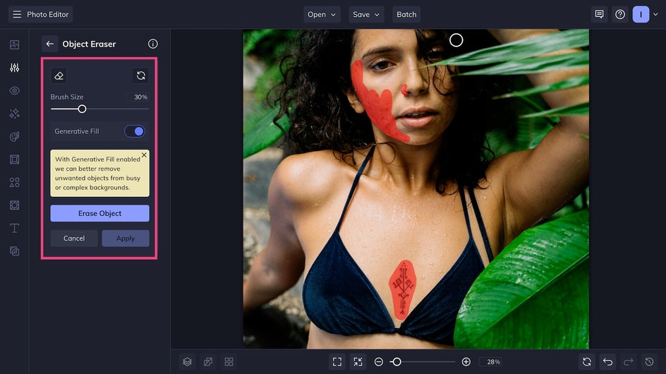Adjust the Brush Size slider handle
This screenshot has height=374, width=666.
click(82, 109)
